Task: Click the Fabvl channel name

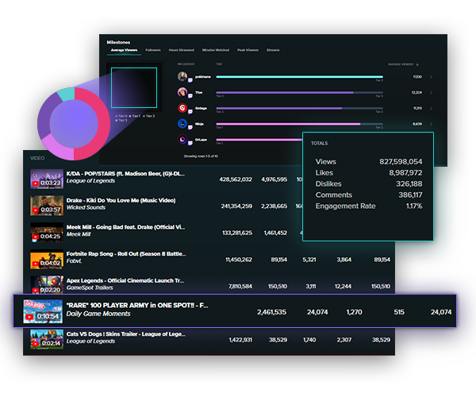Action: pos(74,261)
